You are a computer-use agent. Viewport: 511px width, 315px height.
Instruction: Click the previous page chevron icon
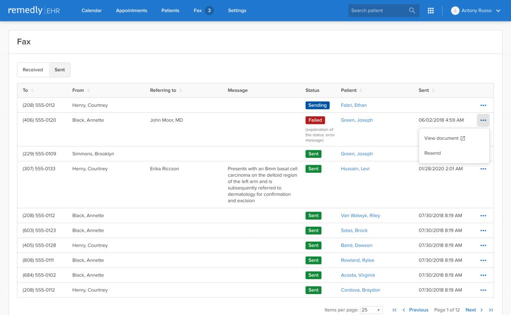tap(404, 310)
